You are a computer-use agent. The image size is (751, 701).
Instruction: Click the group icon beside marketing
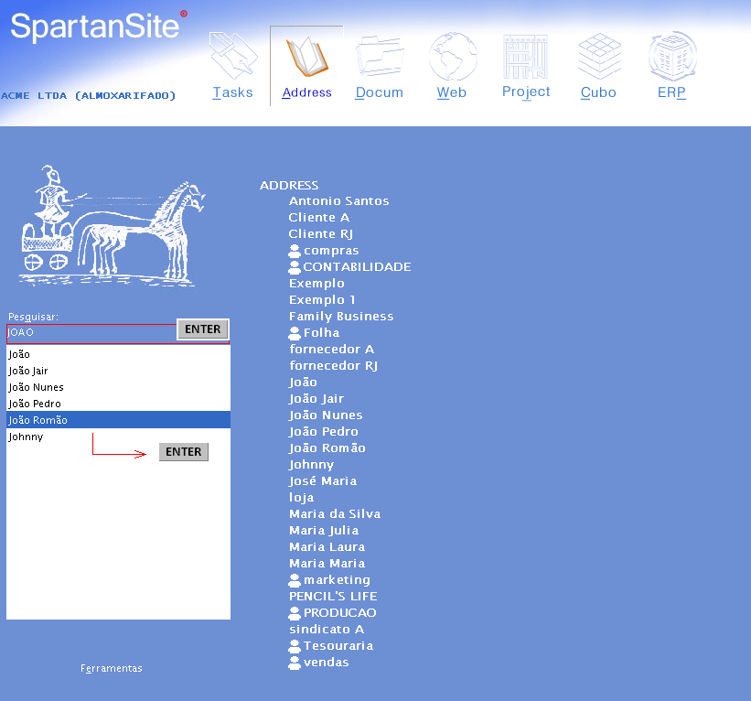295,580
